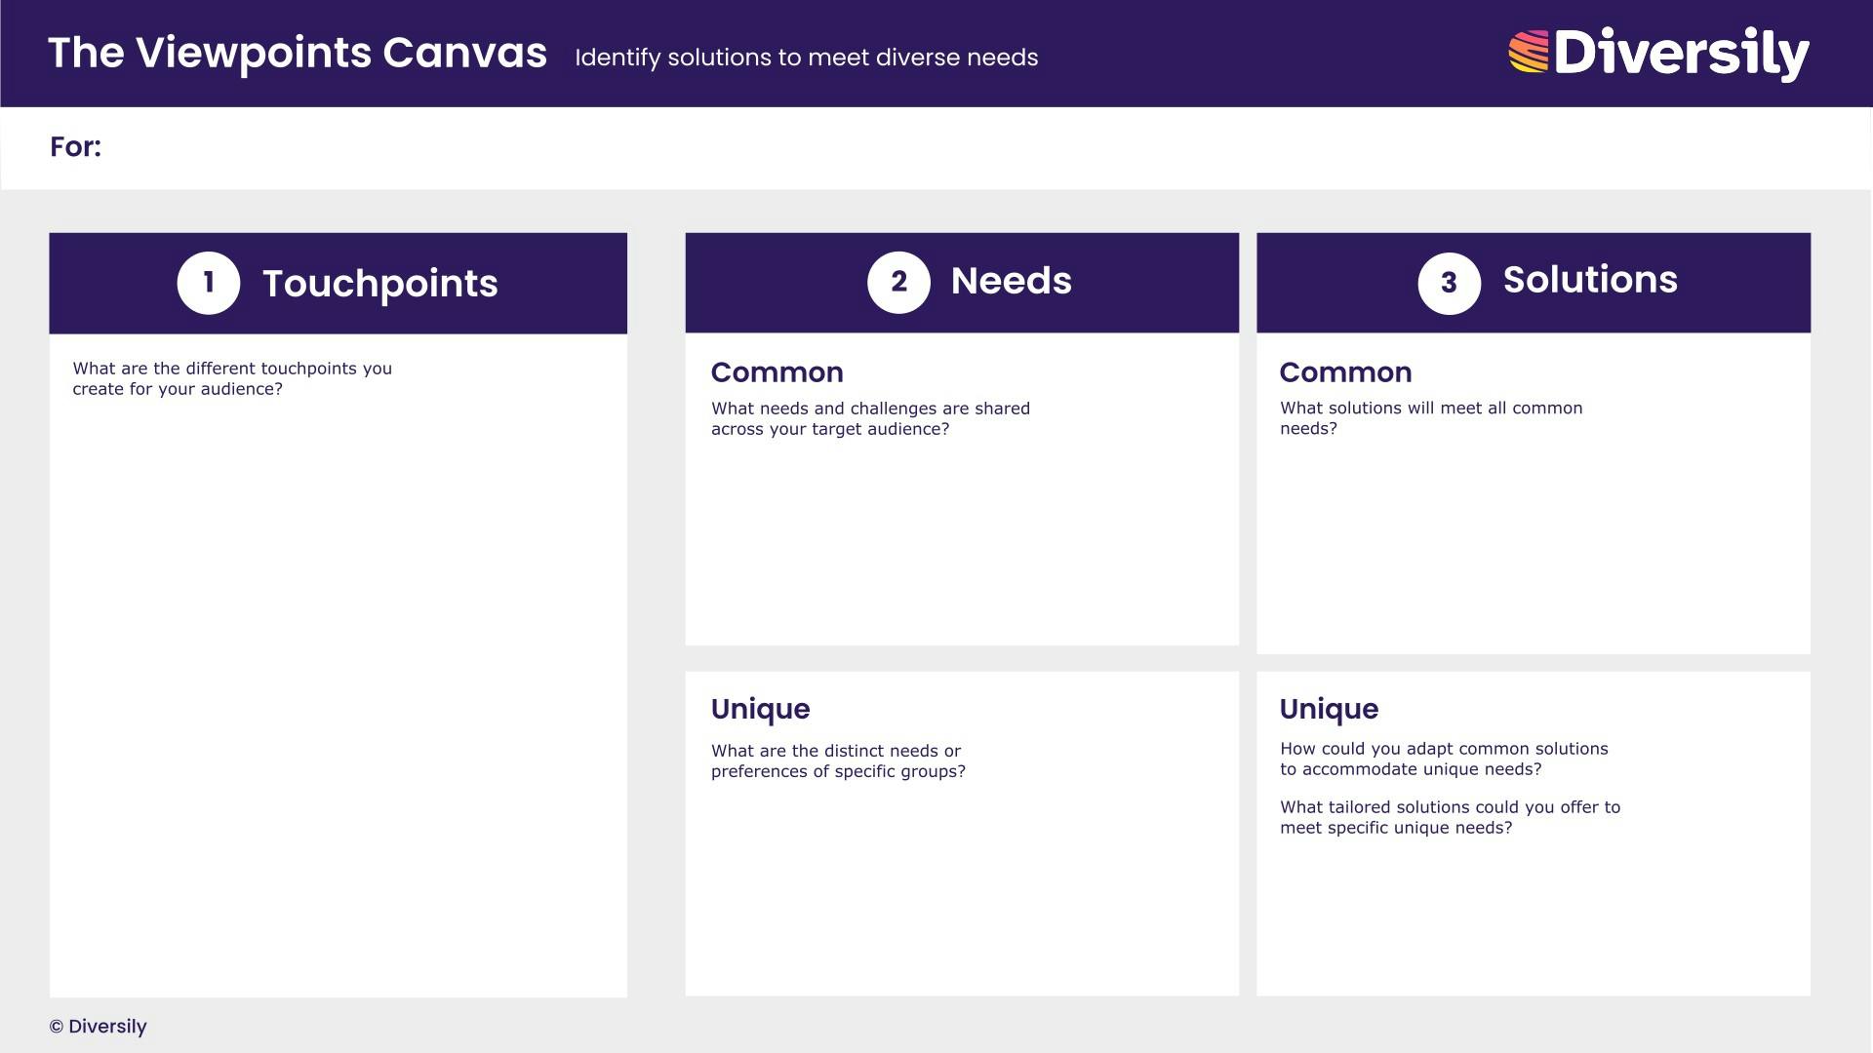Click the number 2 circle badge

pyautogui.click(x=898, y=283)
